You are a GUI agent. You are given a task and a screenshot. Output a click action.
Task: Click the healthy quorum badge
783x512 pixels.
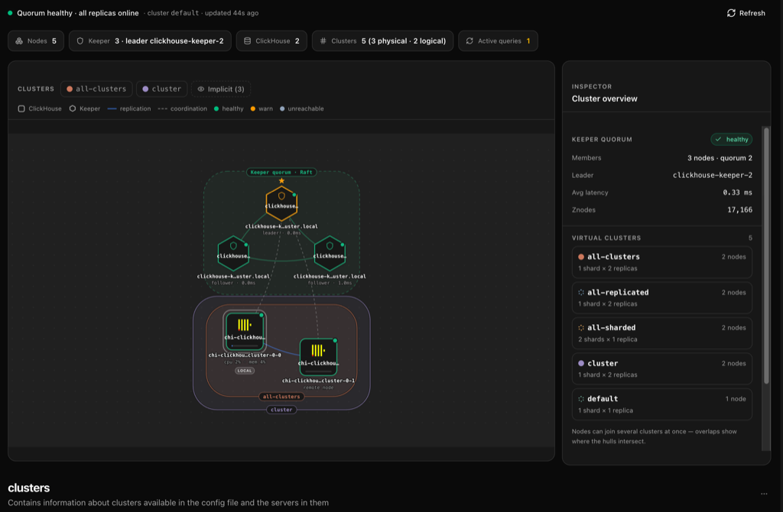pos(732,139)
